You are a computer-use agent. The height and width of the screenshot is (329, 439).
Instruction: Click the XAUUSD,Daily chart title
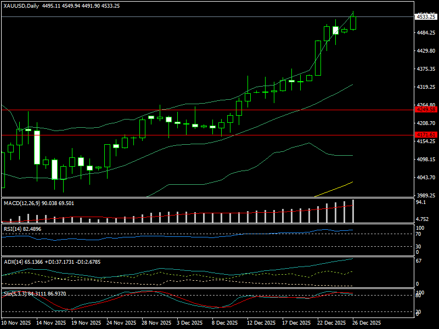click(22, 5)
